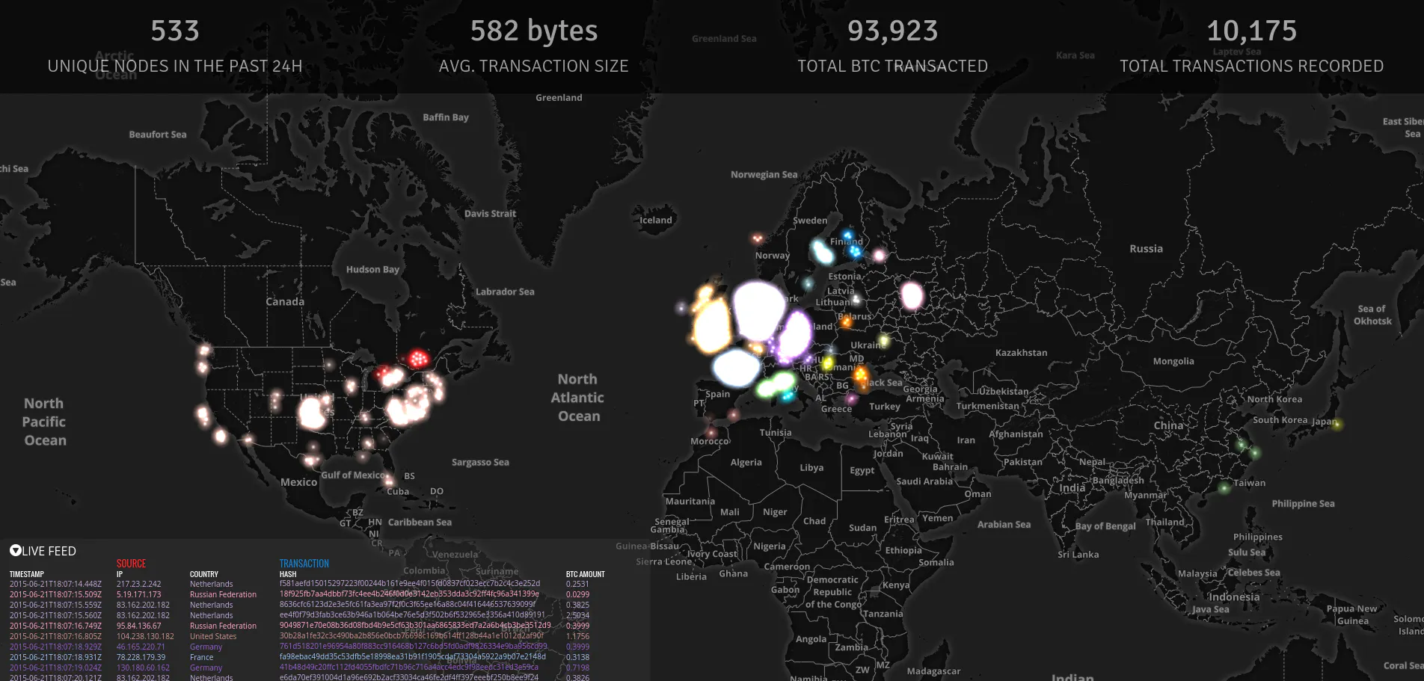Click the Sargasso Sea label
Screen dimensions: 1424x681
click(x=480, y=463)
